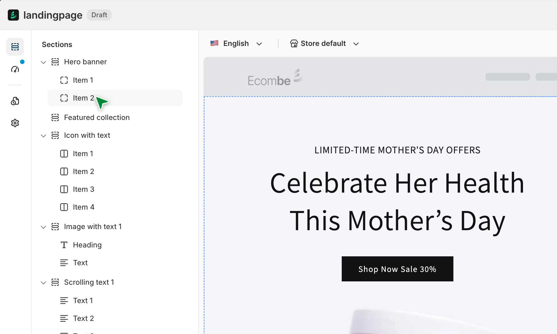Open the speed optimization gauge icon
The height and width of the screenshot is (334, 557).
click(x=15, y=69)
